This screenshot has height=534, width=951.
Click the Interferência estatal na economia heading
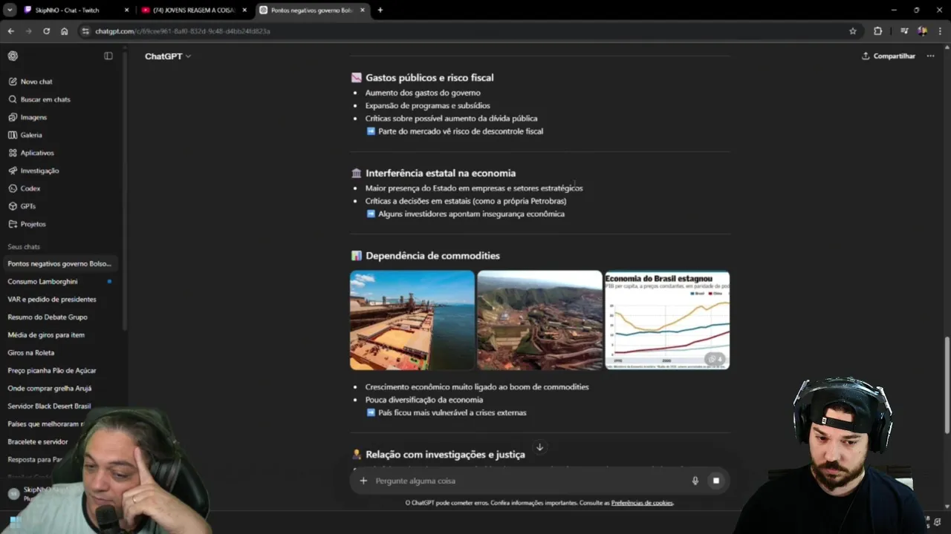tap(441, 173)
